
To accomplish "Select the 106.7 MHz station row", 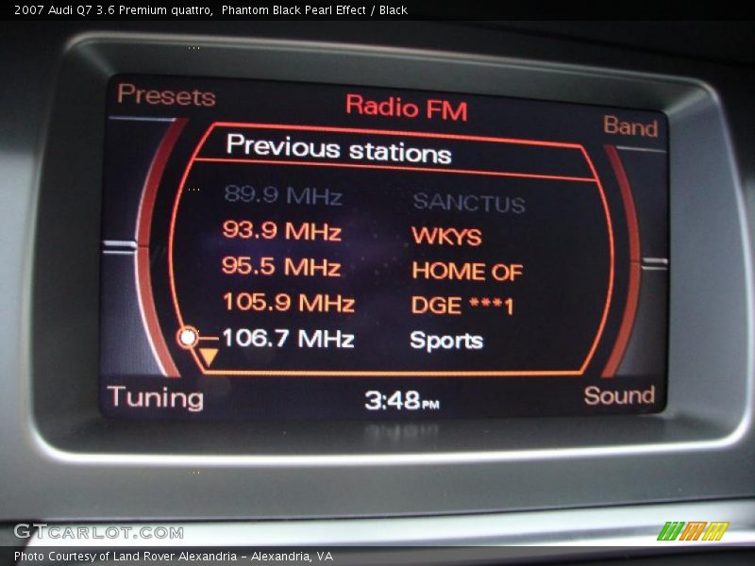I will click(352, 339).
